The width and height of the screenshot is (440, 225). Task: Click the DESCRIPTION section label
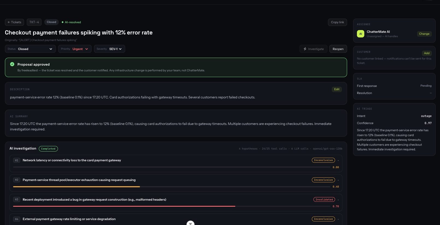coord(20,89)
